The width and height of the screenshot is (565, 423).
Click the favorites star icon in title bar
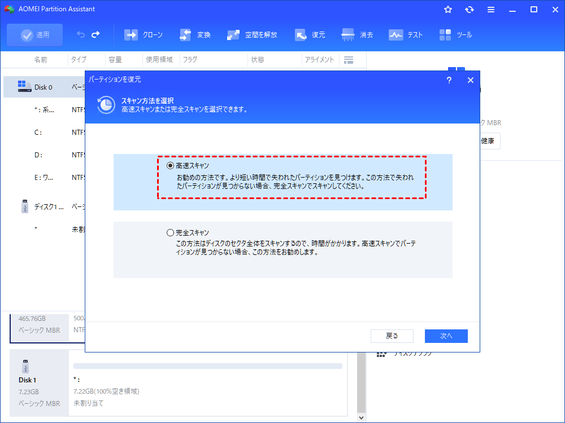point(448,10)
